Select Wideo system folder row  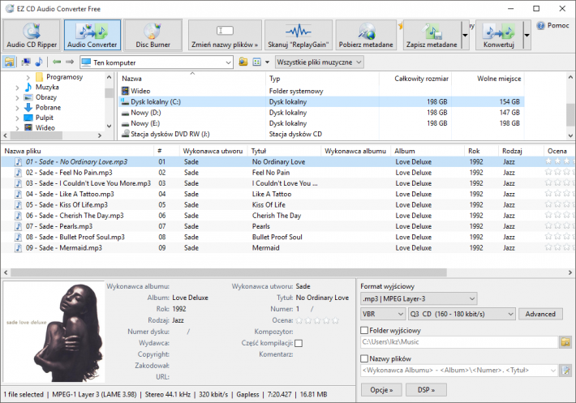(322, 91)
